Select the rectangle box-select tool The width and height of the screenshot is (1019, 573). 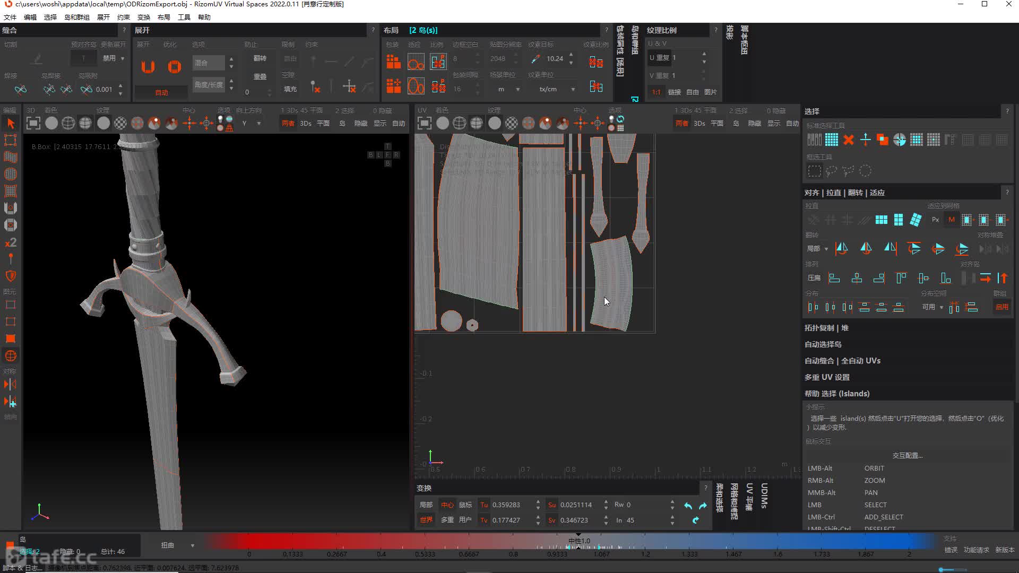[814, 171]
